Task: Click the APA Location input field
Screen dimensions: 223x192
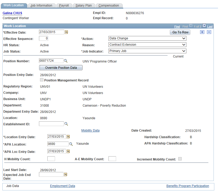Action: point(58,144)
